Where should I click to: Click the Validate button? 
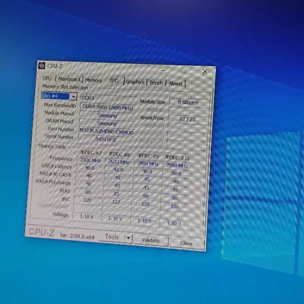150,240
